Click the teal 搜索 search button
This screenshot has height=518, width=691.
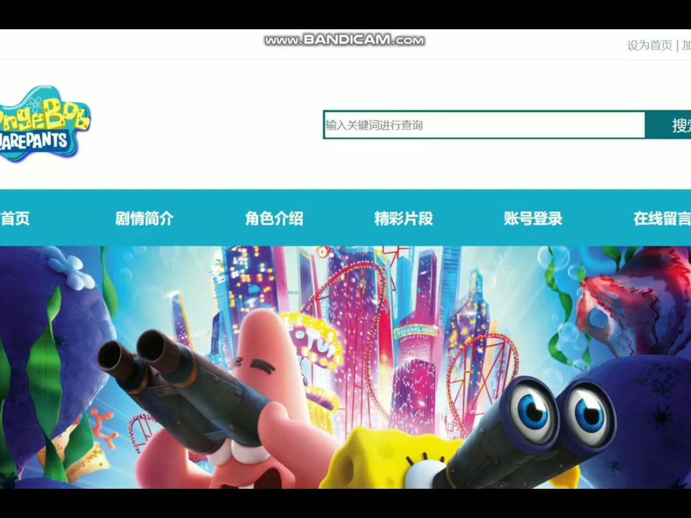(x=668, y=125)
